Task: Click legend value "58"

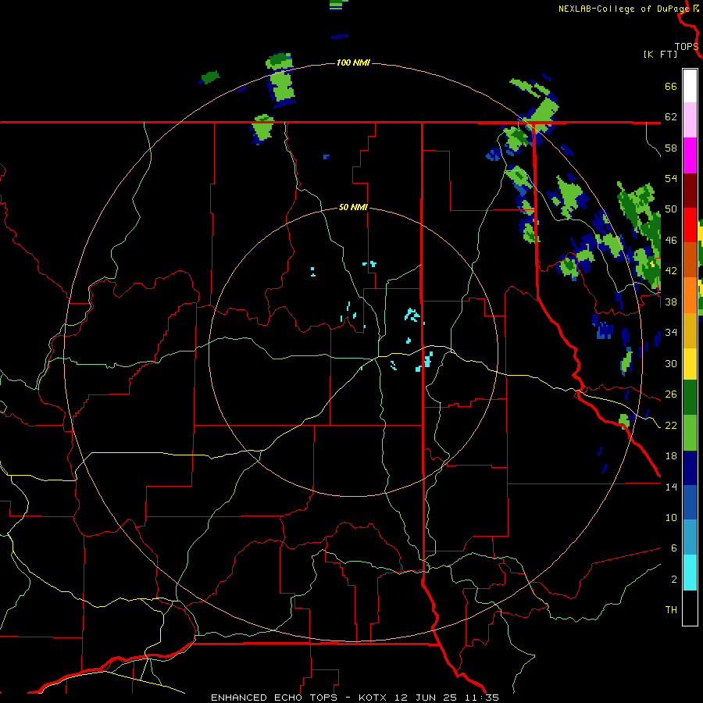Action: click(671, 148)
